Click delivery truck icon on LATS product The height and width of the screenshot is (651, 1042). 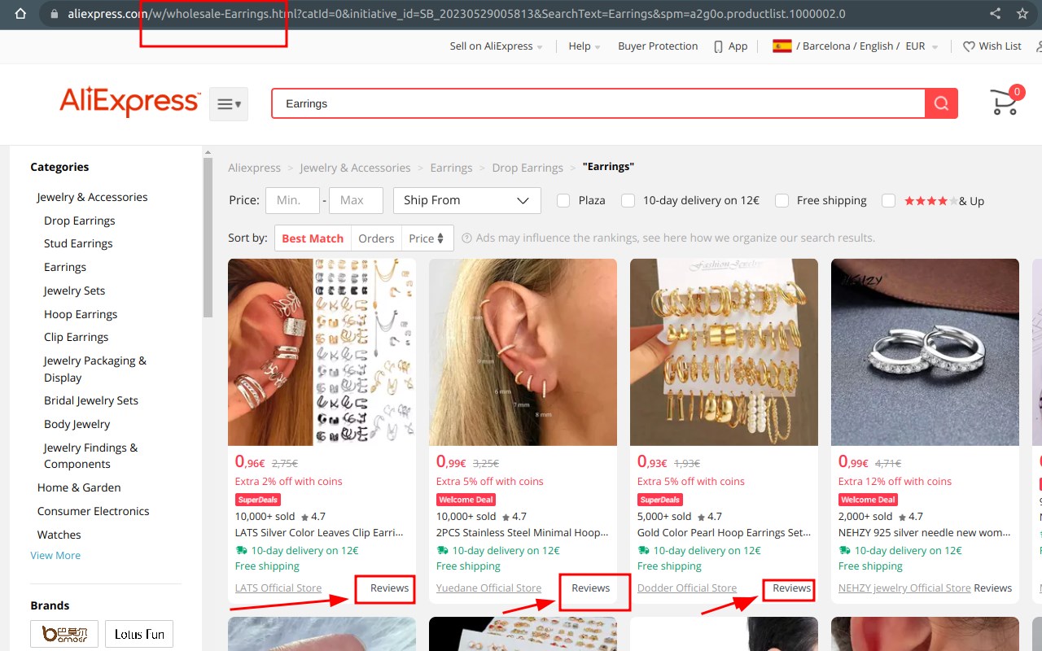click(x=241, y=551)
